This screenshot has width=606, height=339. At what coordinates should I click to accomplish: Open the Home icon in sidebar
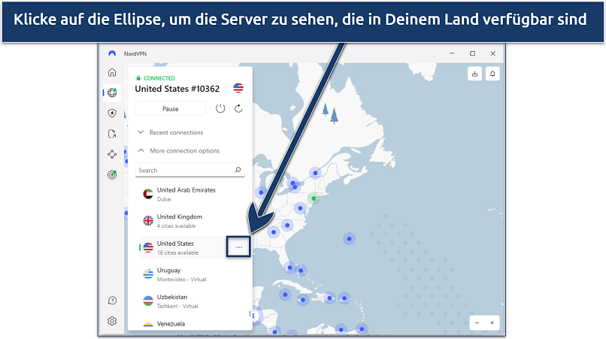(x=112, y=73)
